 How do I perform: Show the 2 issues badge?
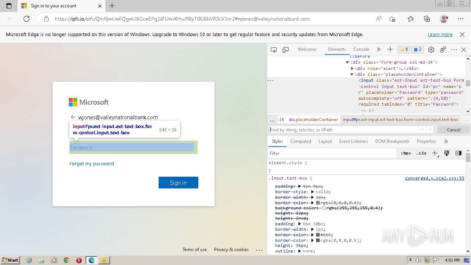(417, 49)
